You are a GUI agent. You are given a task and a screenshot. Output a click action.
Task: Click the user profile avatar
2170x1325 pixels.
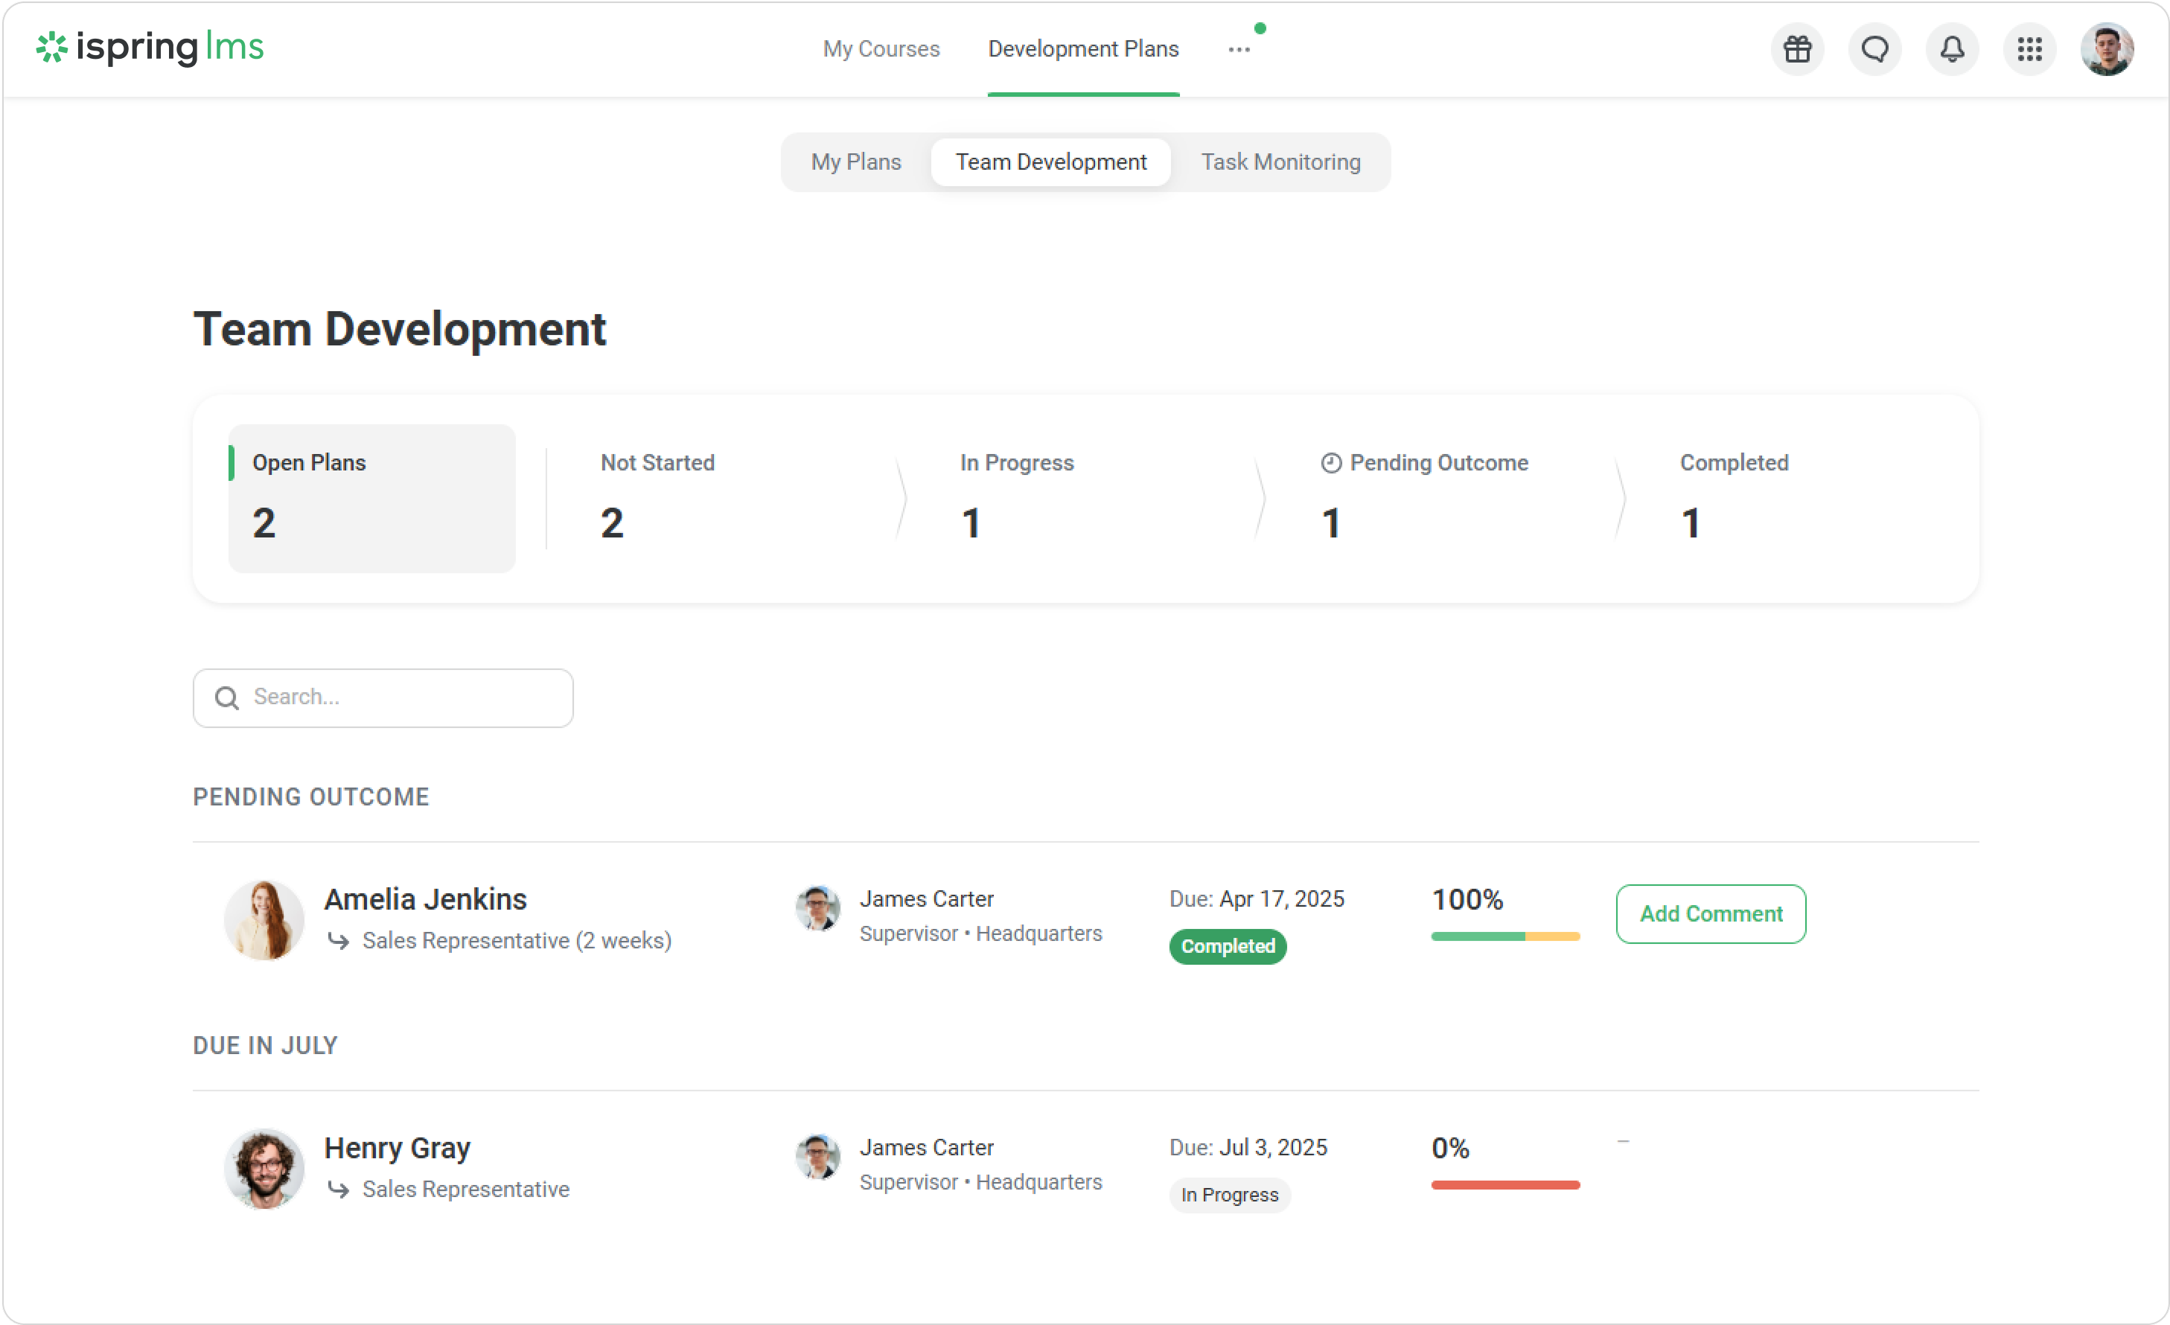pyautogui.click(x=2106, y=49)
